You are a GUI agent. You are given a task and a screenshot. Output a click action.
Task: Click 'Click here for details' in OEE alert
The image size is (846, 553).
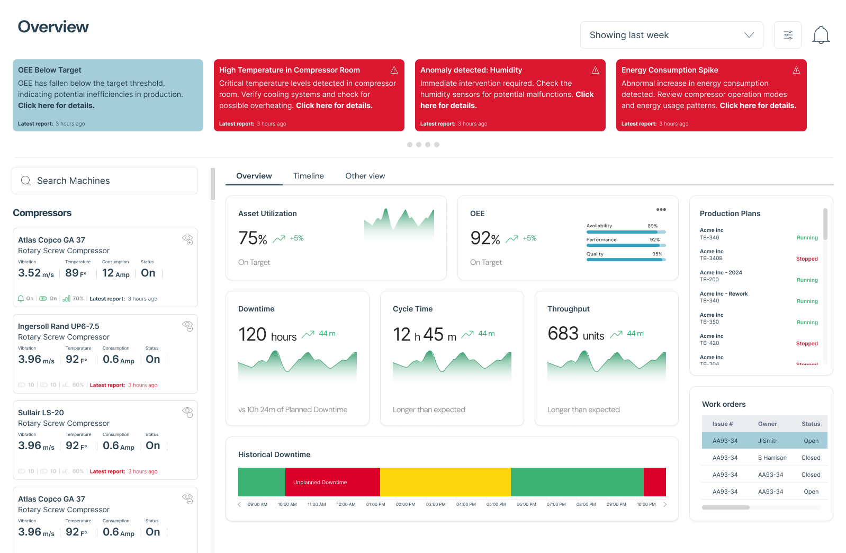tap(56, 105)
